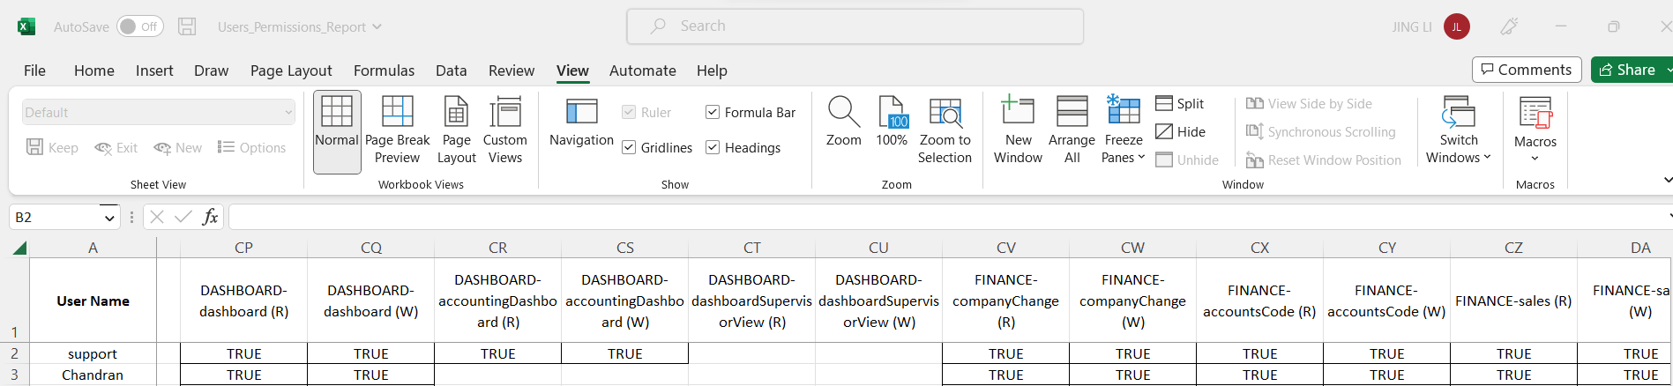The image size is (1673, 386).
Task: Open a New Window
Action: tap(1018, 130)
